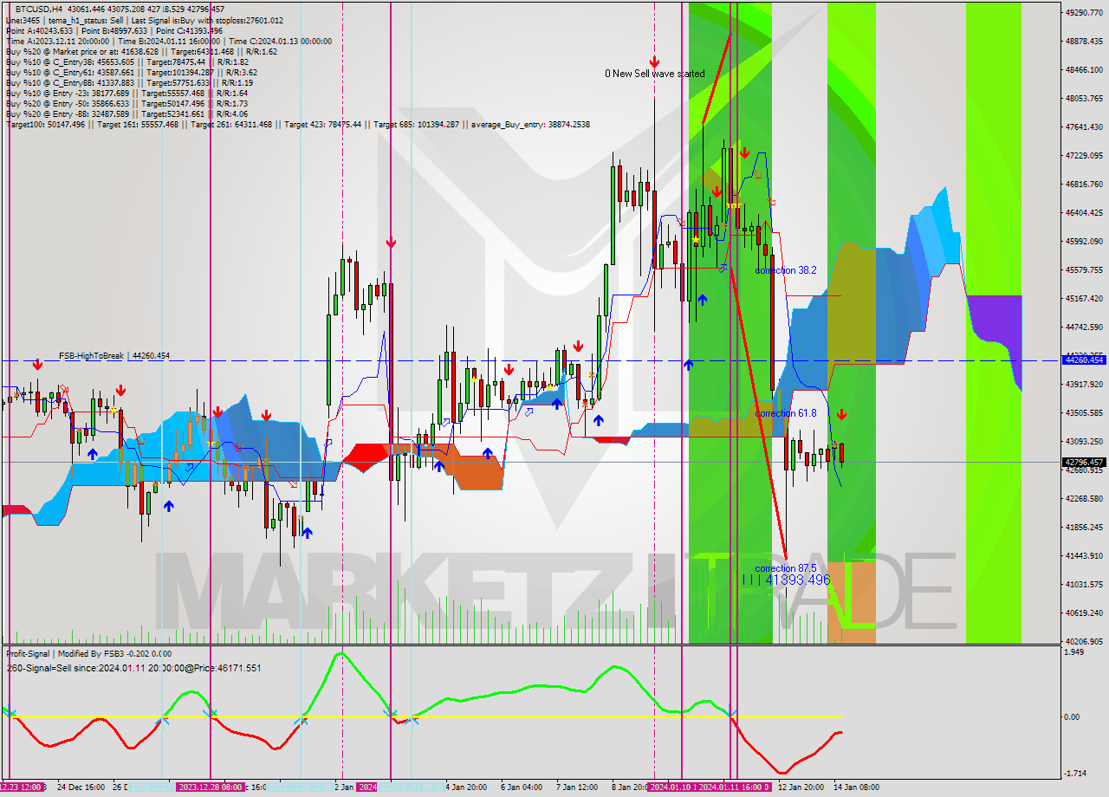Click the 1.949 indicator scale value
Viewport: 1109px width, 797px height.
click(x=1073, y=651)
